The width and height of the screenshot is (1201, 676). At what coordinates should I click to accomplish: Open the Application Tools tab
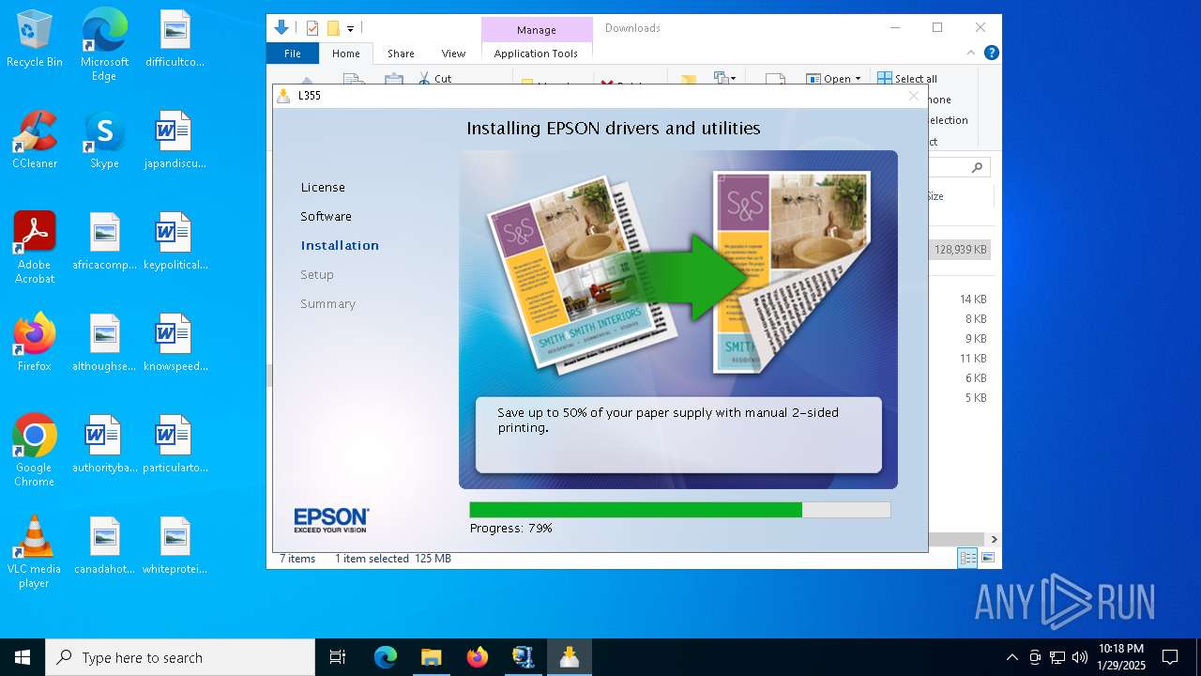[536, 54]
